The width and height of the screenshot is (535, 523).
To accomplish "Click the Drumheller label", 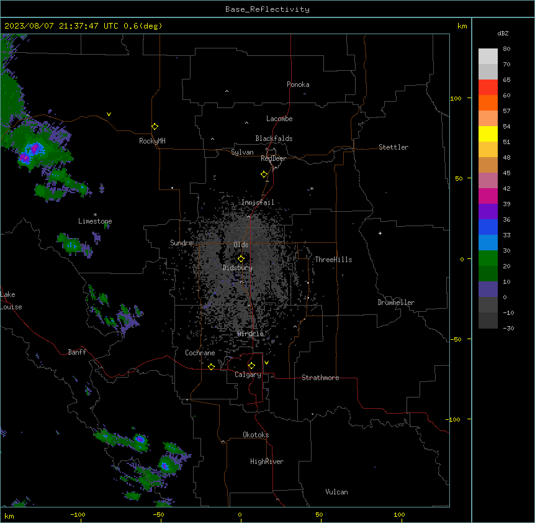I will point(396,302).
